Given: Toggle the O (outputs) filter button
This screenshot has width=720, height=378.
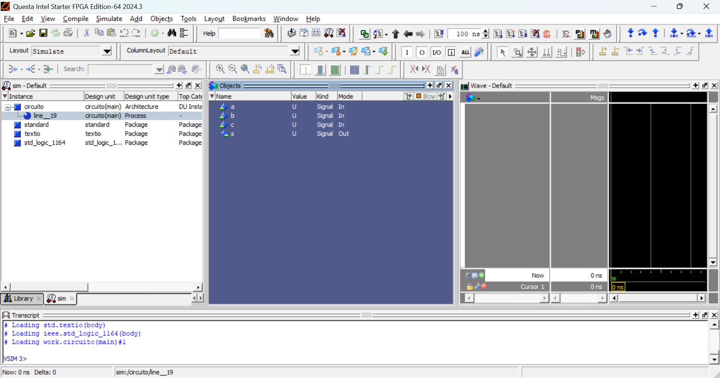Looking at the screenshot, I should [421, 52].
